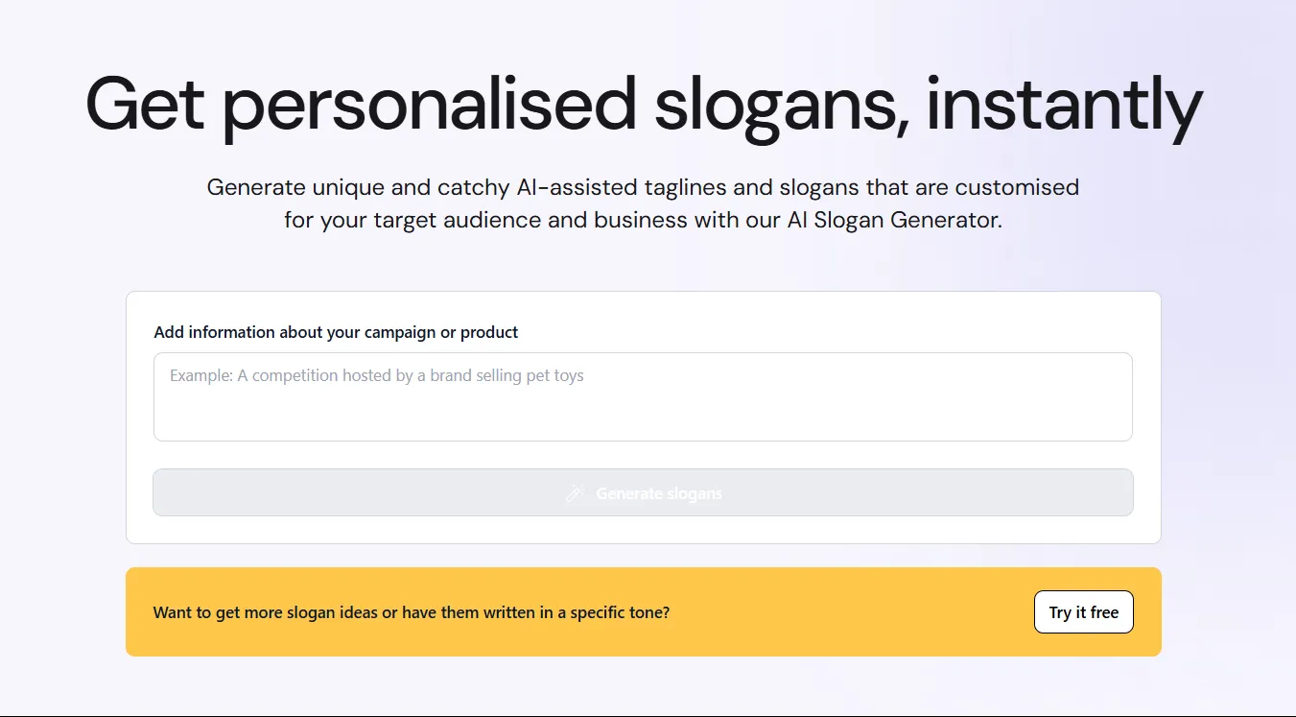Image resolution: width=1296 pixels, height=717 pixels.
Task: Click the word 'personalised' in the main heading
Action: pos(430,105)
